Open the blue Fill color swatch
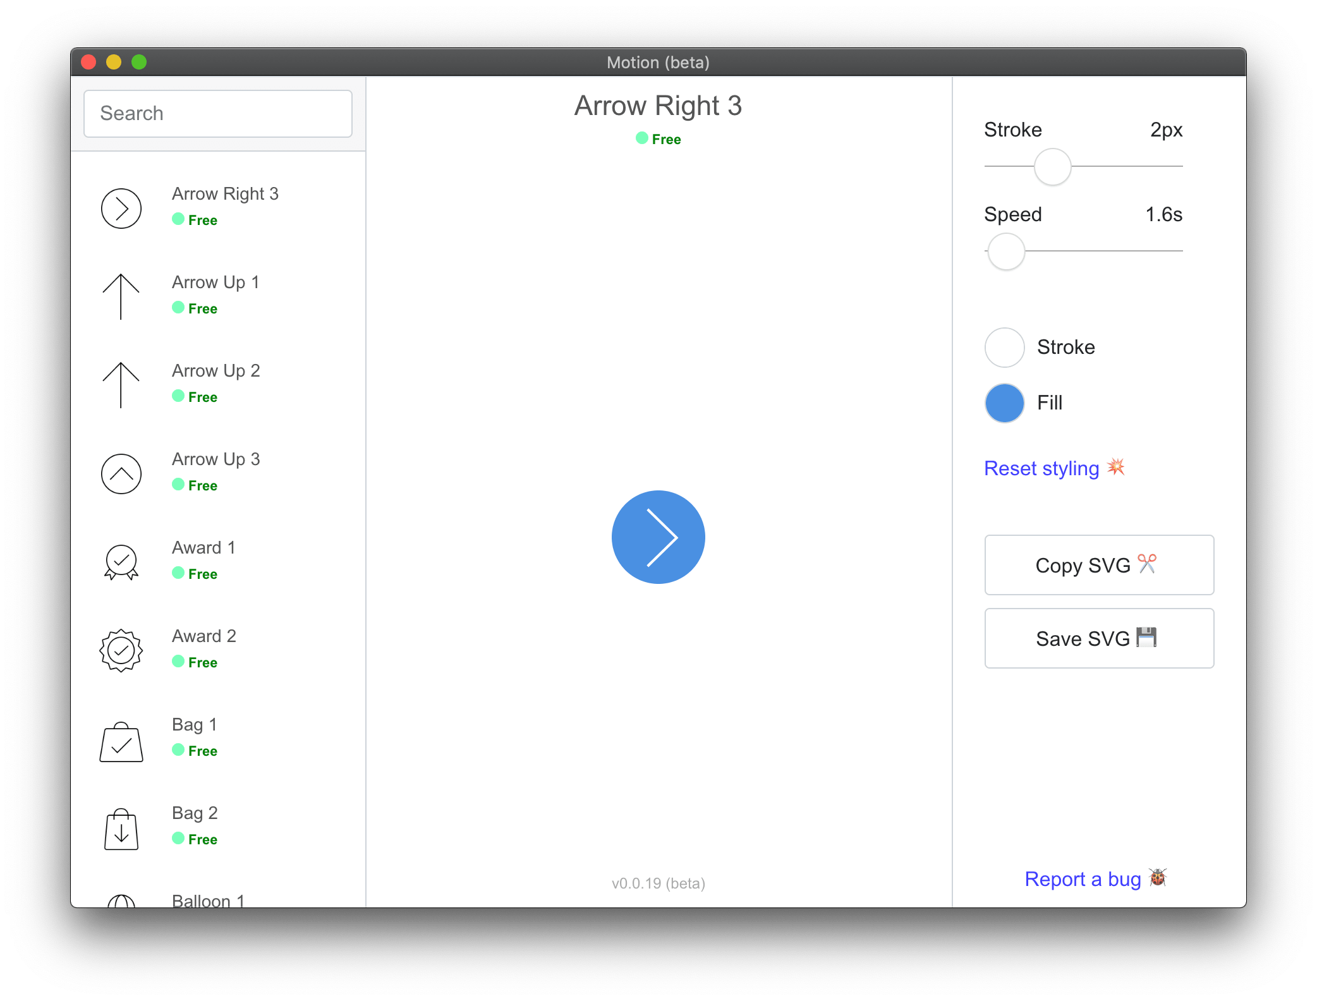 click(x=1004, y=403)
